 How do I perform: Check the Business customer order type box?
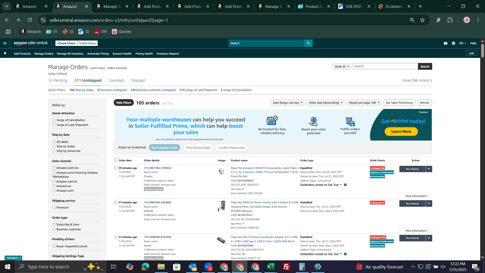[54, 229]
